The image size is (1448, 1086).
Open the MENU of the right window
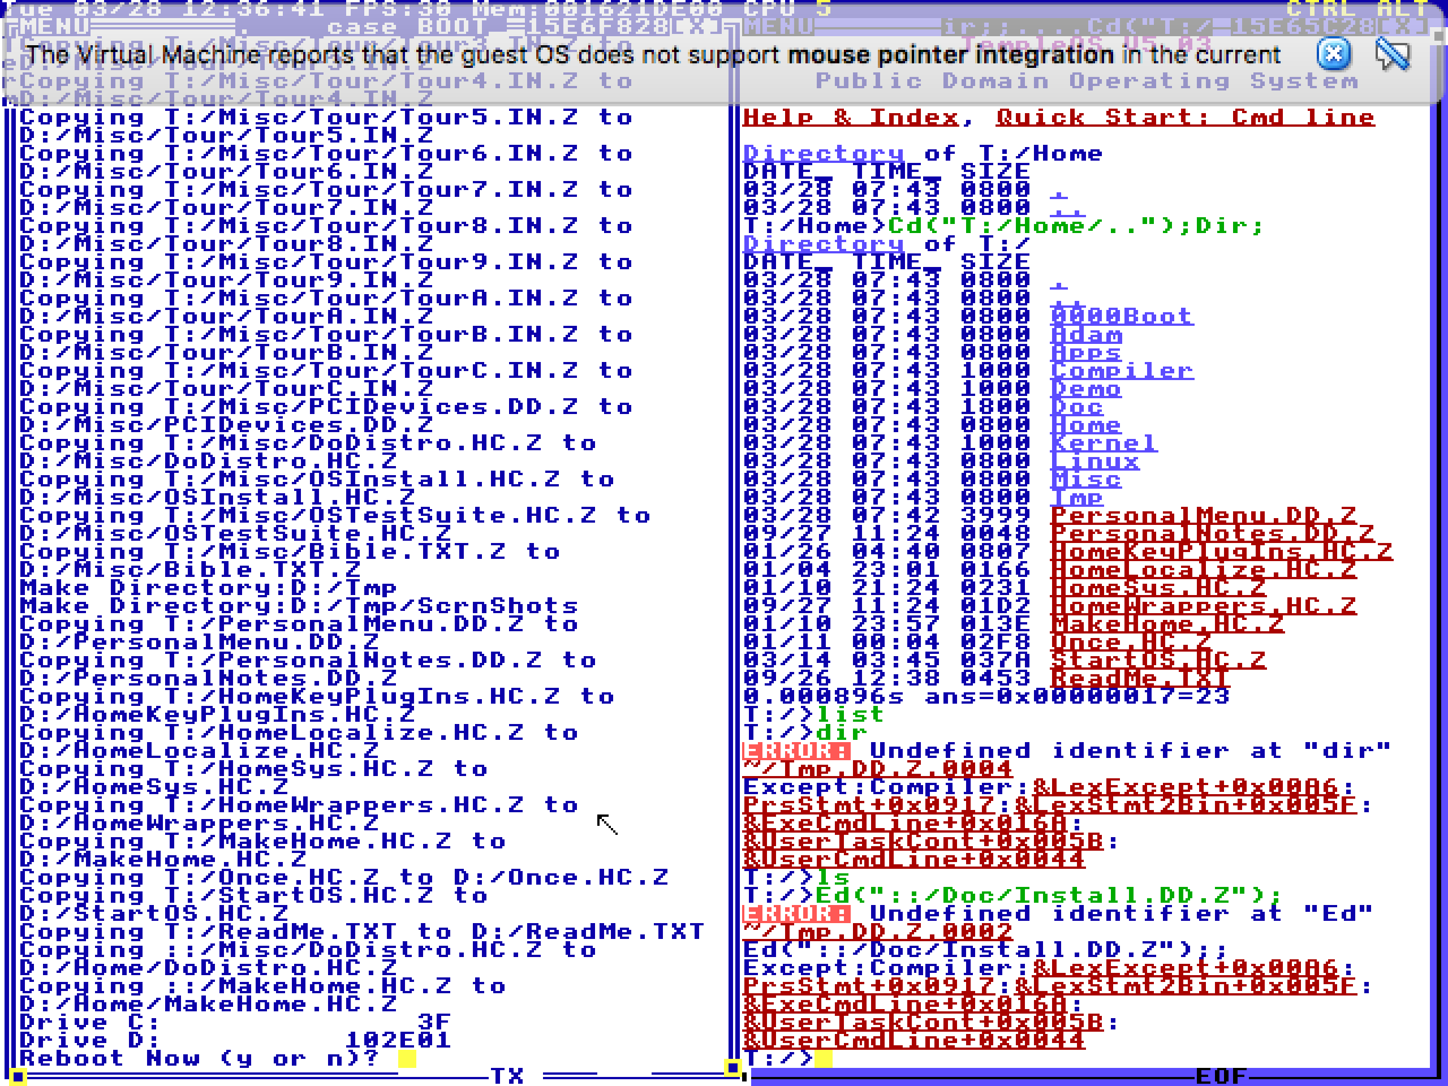coord(778,27)
